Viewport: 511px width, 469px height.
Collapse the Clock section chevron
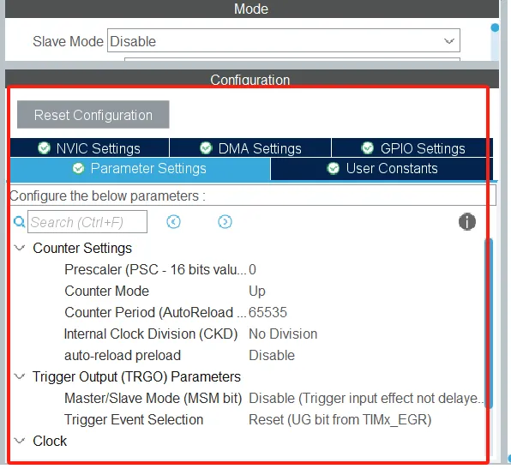(x=20, y=442)
